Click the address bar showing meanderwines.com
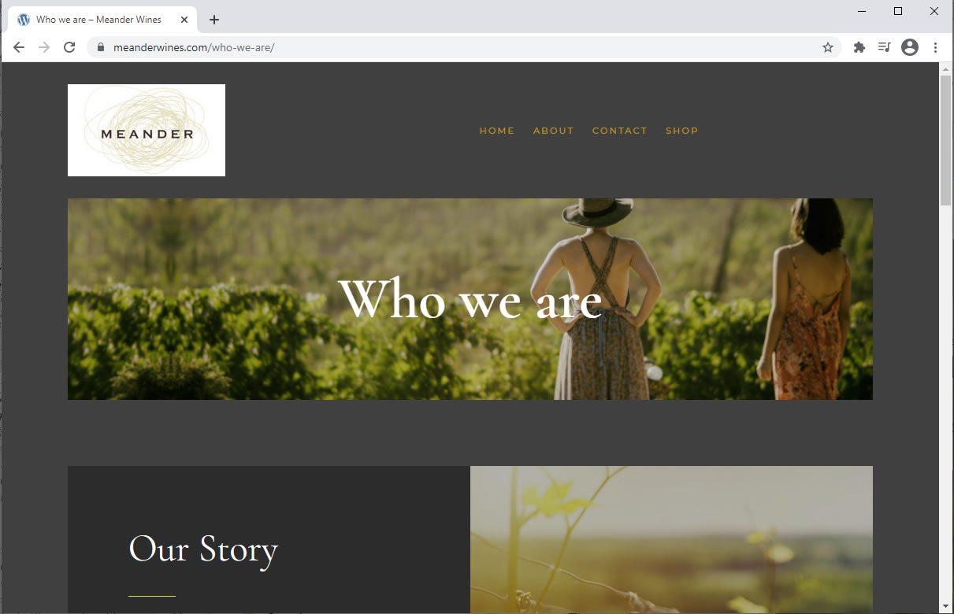The height and width of the screenshot is (614, 954). coord(463,47)
